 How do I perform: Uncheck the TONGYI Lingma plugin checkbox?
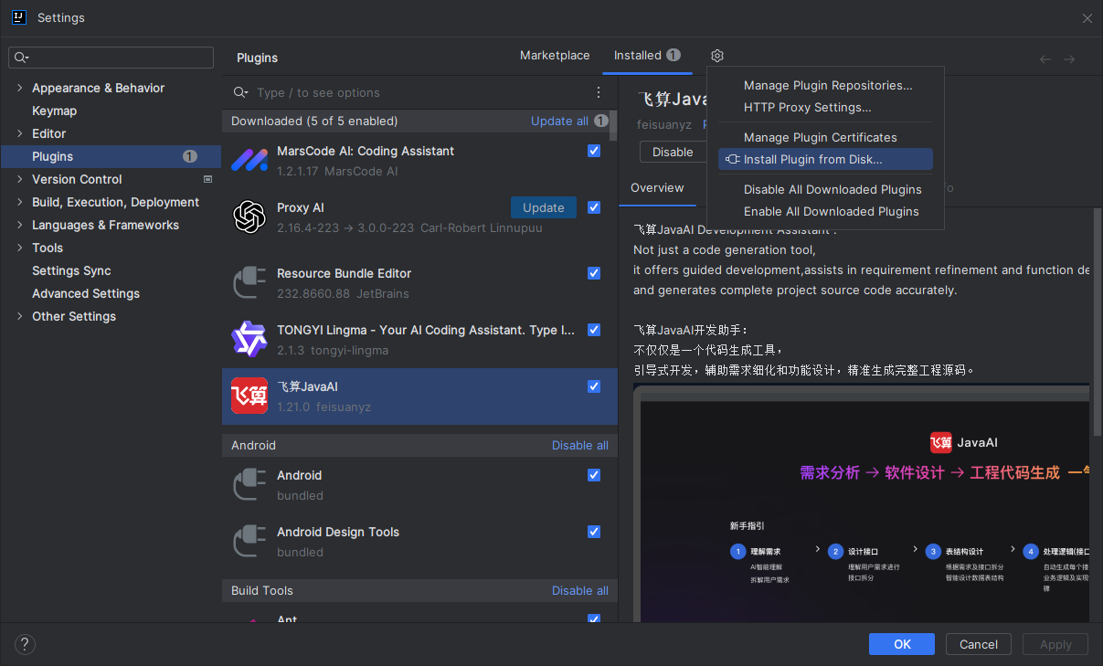coord(594,330)
